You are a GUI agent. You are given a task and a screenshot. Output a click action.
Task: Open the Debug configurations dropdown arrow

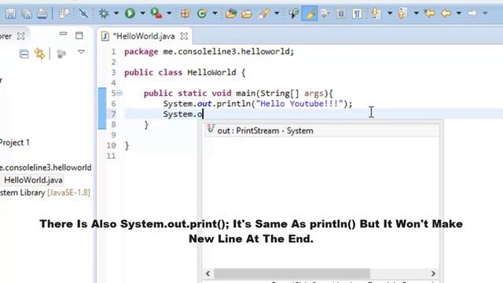tap(116, 13)
